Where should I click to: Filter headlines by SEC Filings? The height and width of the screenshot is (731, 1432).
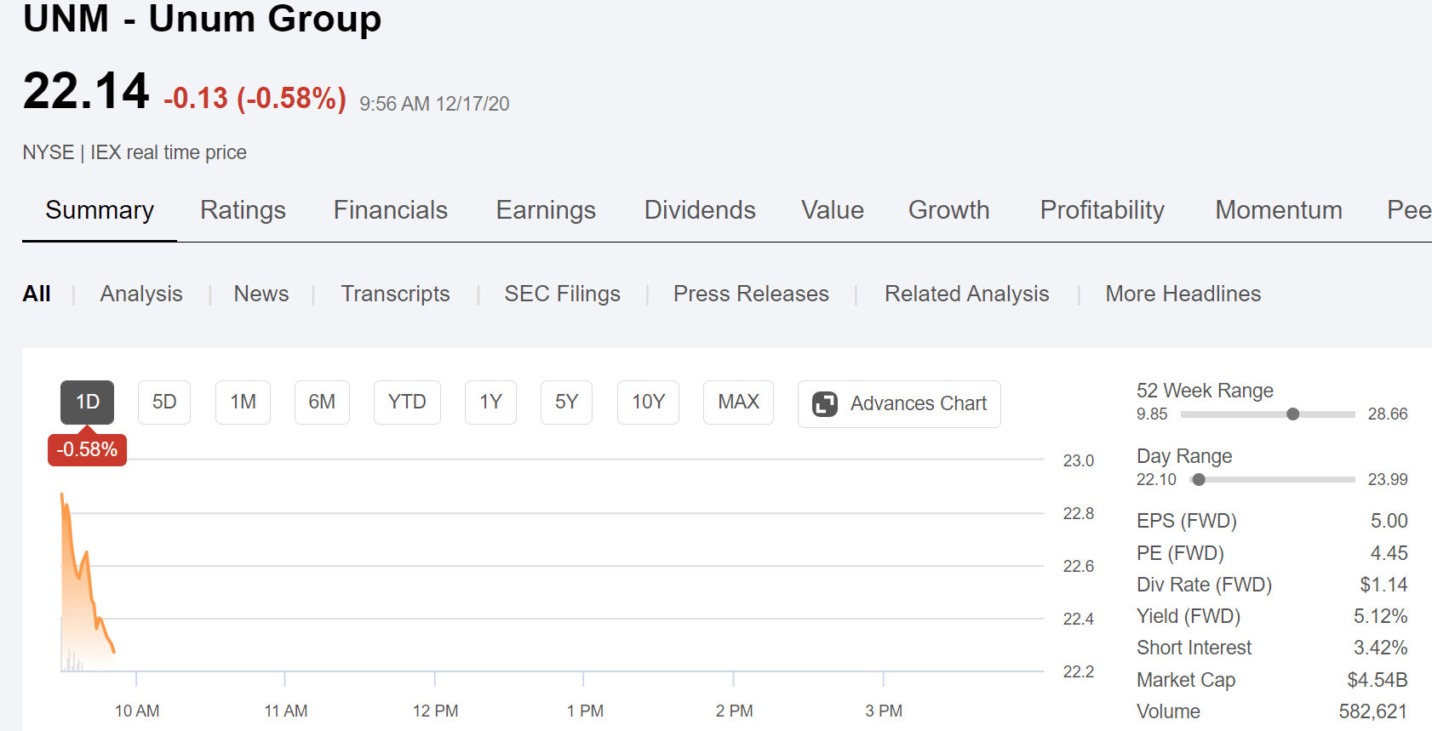point(562,294)
